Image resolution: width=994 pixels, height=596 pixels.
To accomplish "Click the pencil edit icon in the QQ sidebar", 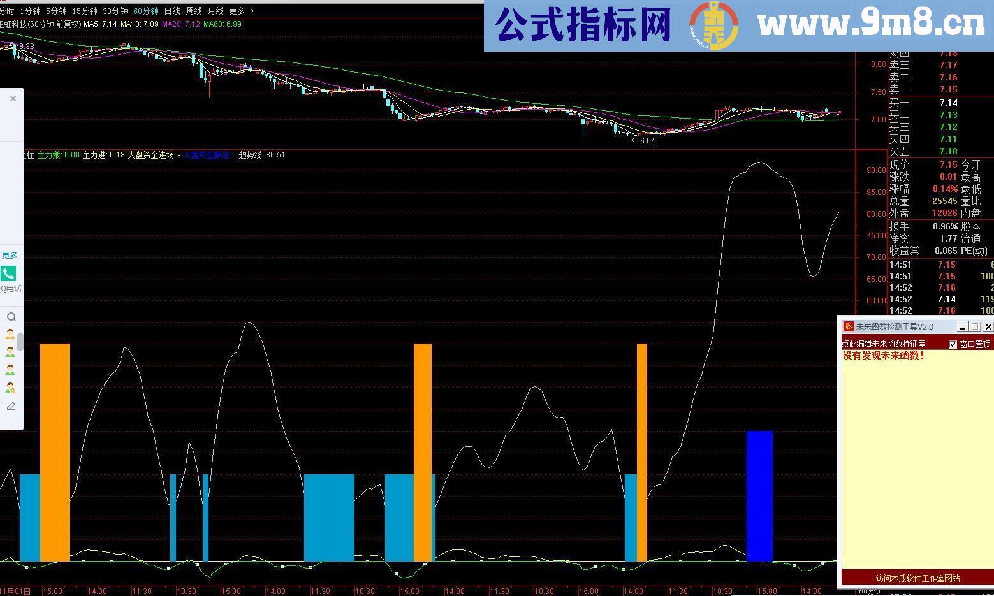I will point(11,406).
